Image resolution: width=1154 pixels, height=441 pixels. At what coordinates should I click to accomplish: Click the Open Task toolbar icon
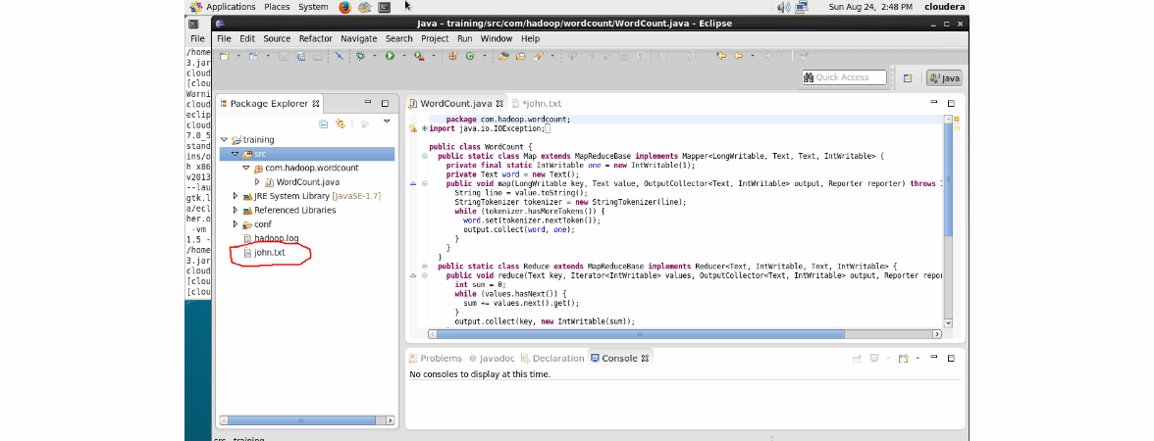click(521, 56)
